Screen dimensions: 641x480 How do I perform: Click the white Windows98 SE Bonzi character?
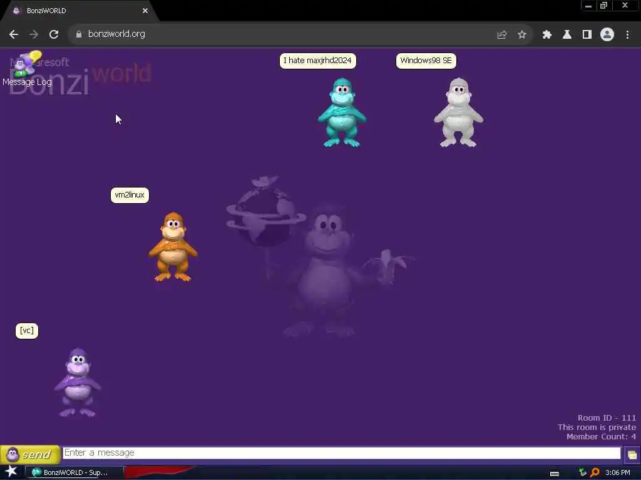pyautogui.click(x=458, y=112)
